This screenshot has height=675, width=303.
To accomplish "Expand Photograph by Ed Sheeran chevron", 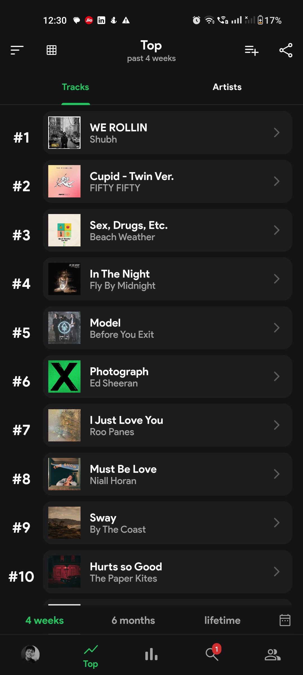I will [x=277, y=376].
